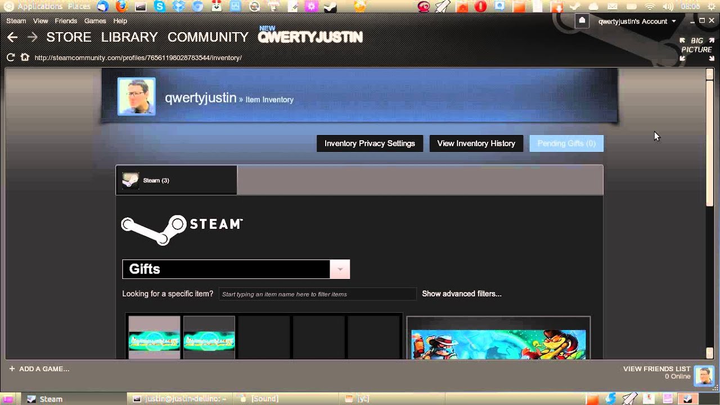Viewport: 720px width, 405px height.
Task: Open the Wi-Fi network indicator
Action: click(x=650, y=7)
